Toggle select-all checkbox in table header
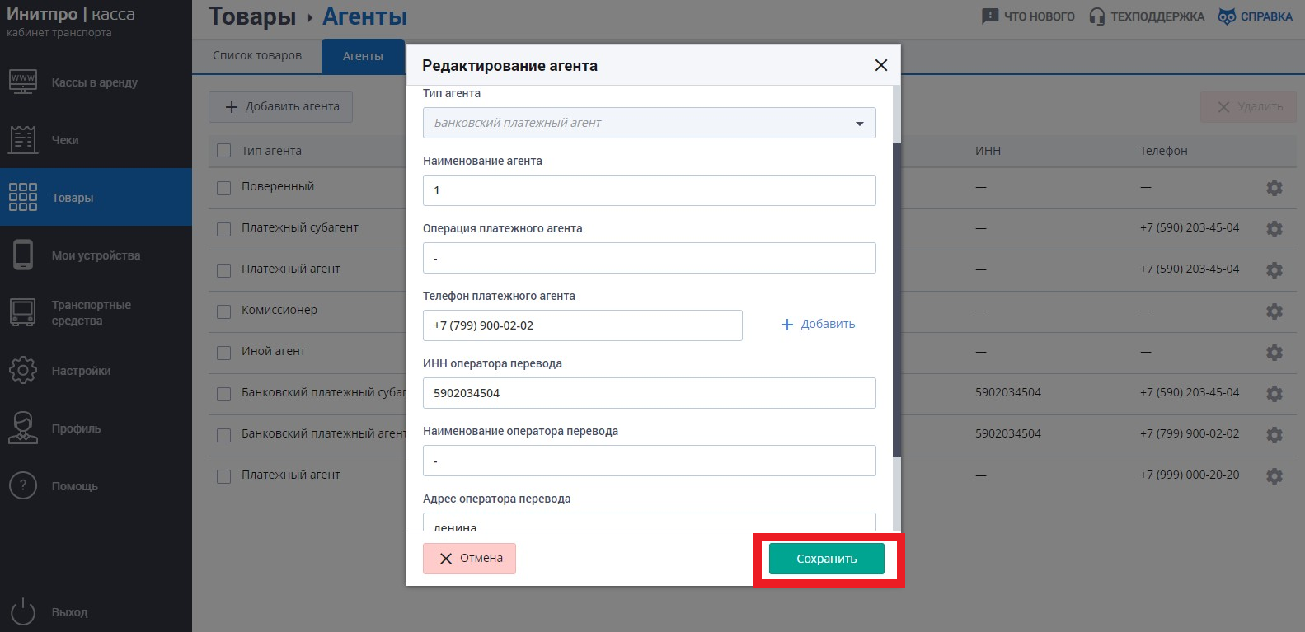Image resolution: width=1305 pixels, height=632 pixels. 223,151
